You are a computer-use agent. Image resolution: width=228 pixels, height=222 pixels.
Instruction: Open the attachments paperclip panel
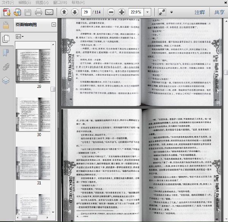click(x=6, y=67)
